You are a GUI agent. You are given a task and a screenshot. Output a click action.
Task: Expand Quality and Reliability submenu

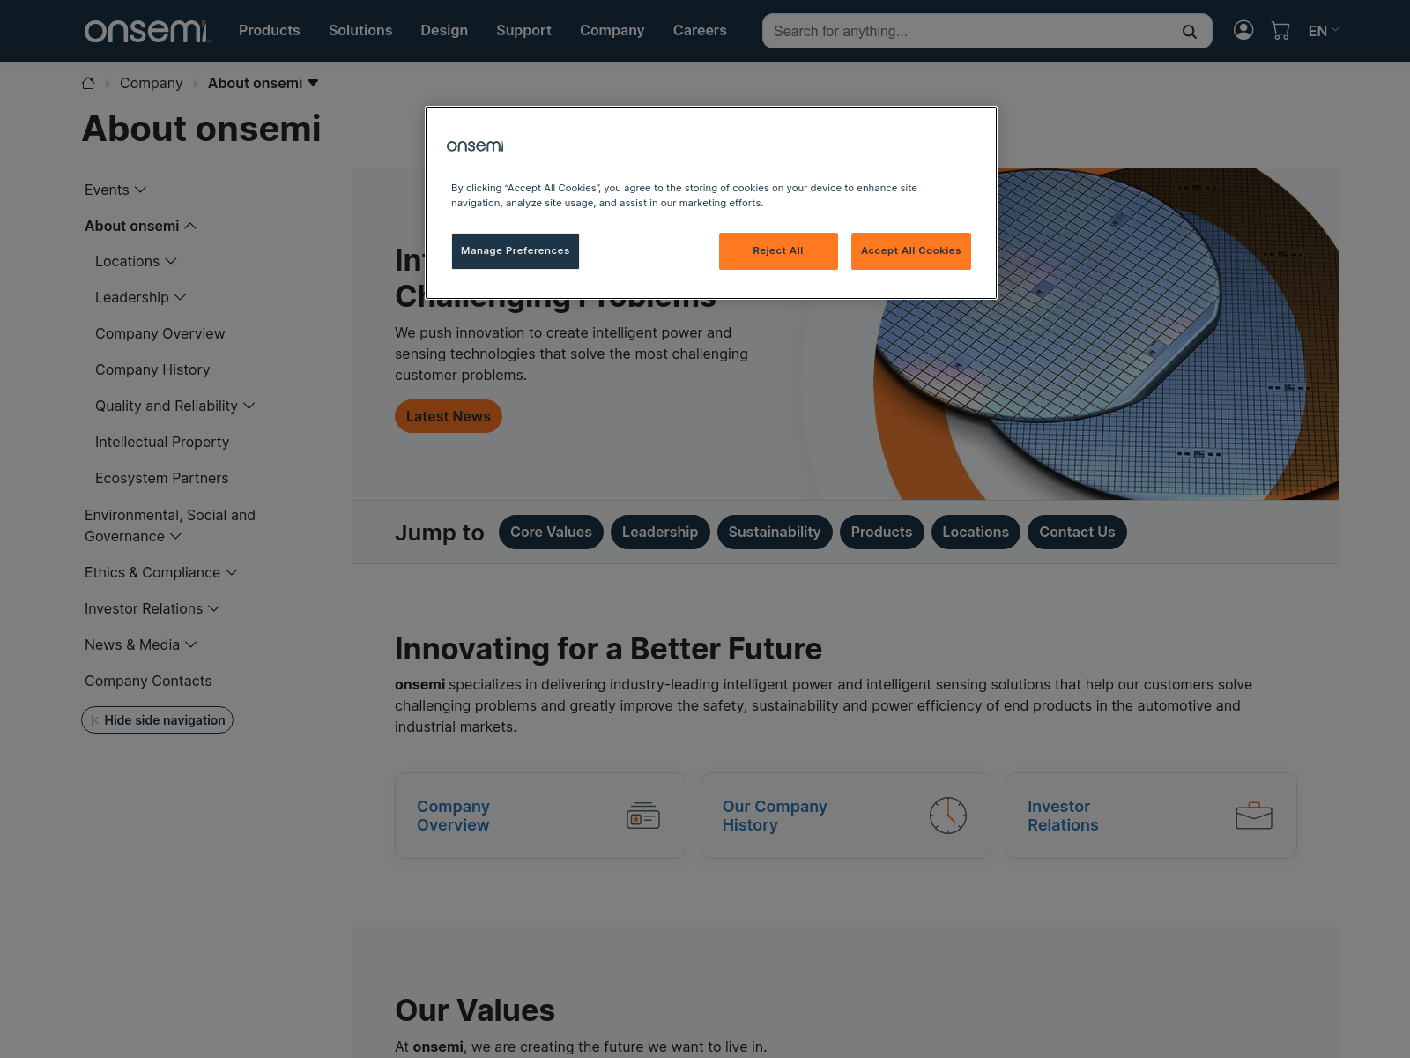(x=249, y=406)
